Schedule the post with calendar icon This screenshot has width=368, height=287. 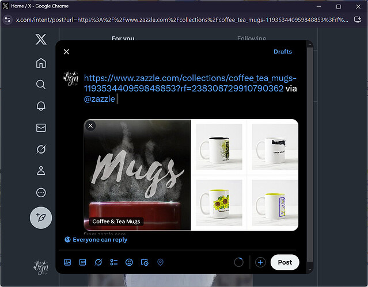(x=145, y=262)
